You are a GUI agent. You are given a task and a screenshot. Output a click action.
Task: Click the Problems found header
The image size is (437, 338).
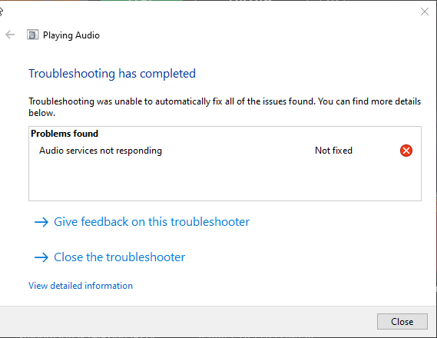(65, 134)
